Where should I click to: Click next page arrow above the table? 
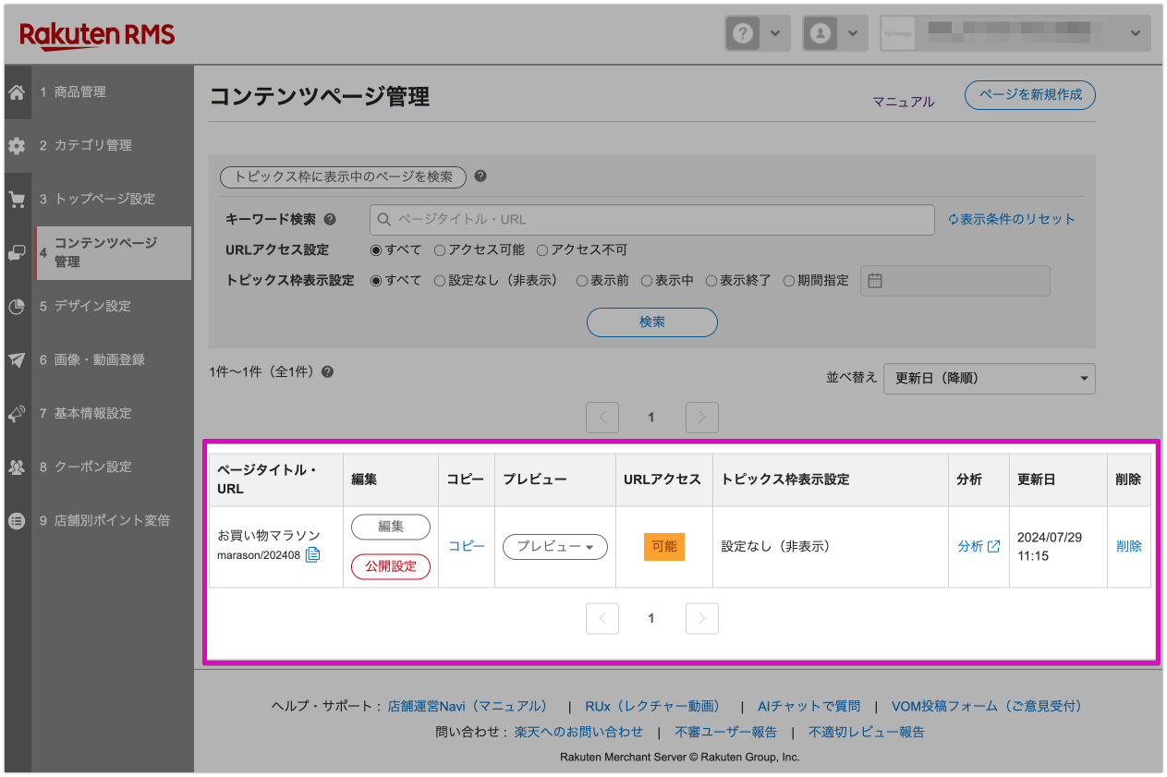tap(702, 418)
